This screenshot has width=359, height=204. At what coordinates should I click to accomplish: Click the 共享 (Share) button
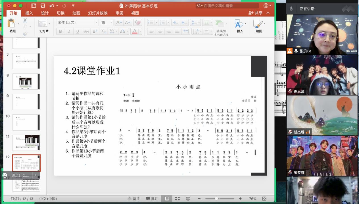255,13
